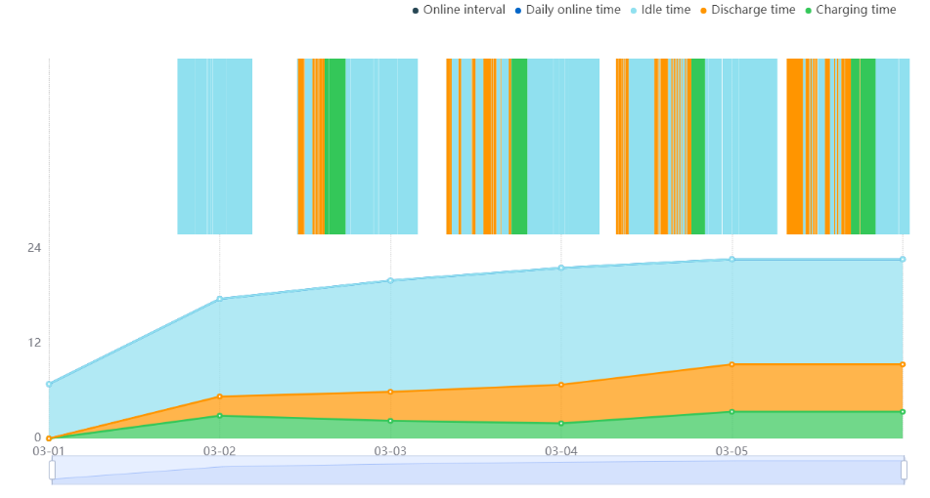The height and width of the screenshot is (498, 930).
Task: Click the 03-05 x-axis label
Action: (x=731, y=451)
